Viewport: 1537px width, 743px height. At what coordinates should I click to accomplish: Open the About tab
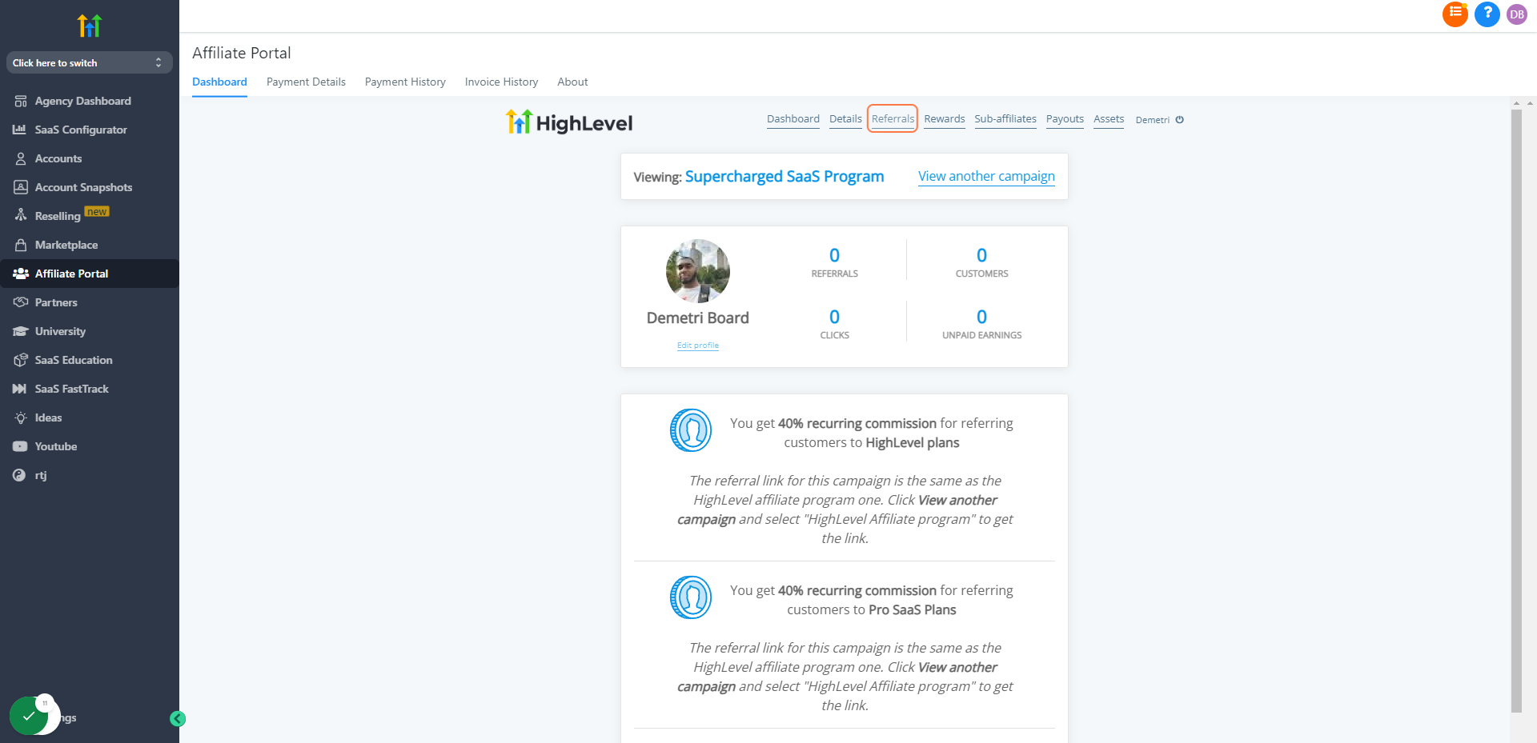(x=572, y=82)
